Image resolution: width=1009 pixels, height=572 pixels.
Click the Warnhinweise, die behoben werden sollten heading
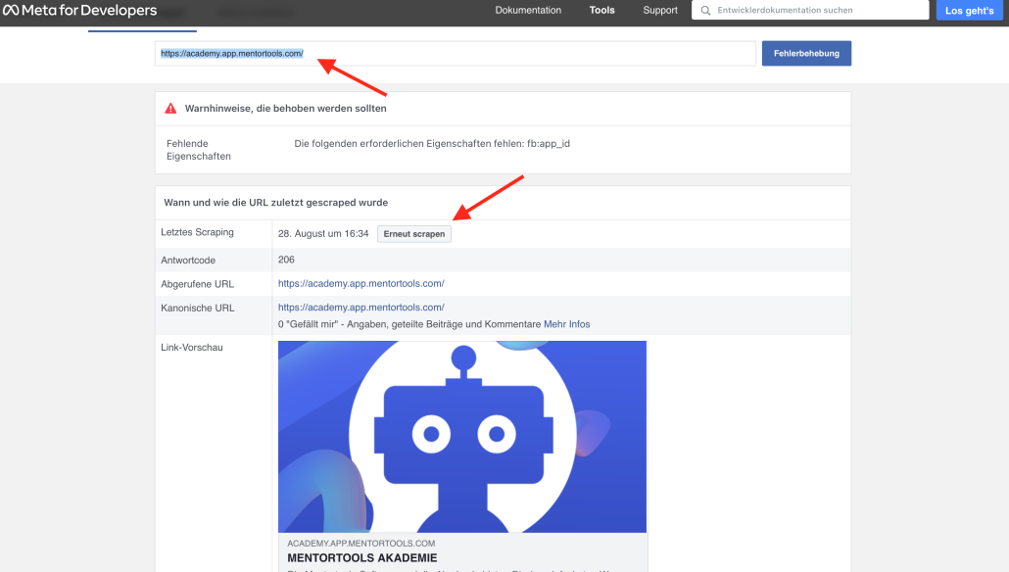[286, 108]
